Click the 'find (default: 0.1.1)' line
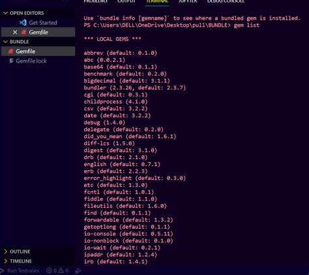Image resolution: width=309 pixels, height=275 pixels. pos(117,213)
